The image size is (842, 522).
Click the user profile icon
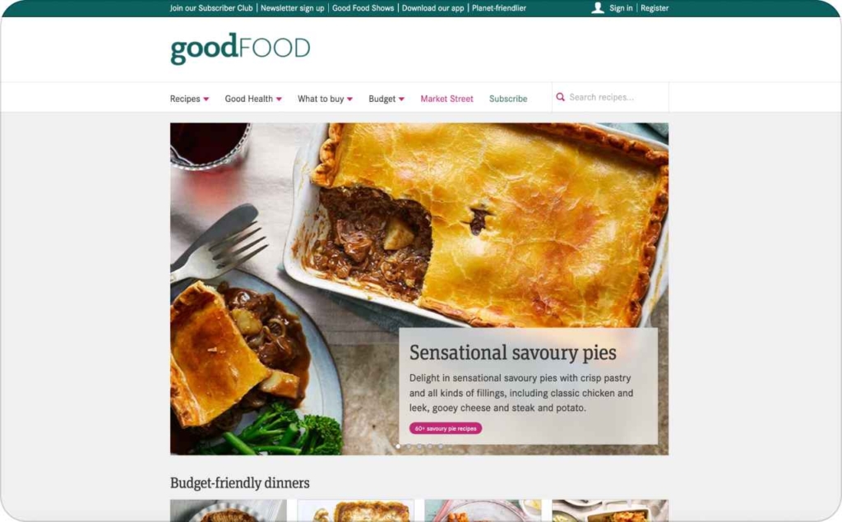pyautogui.click(x=598, y=7)
